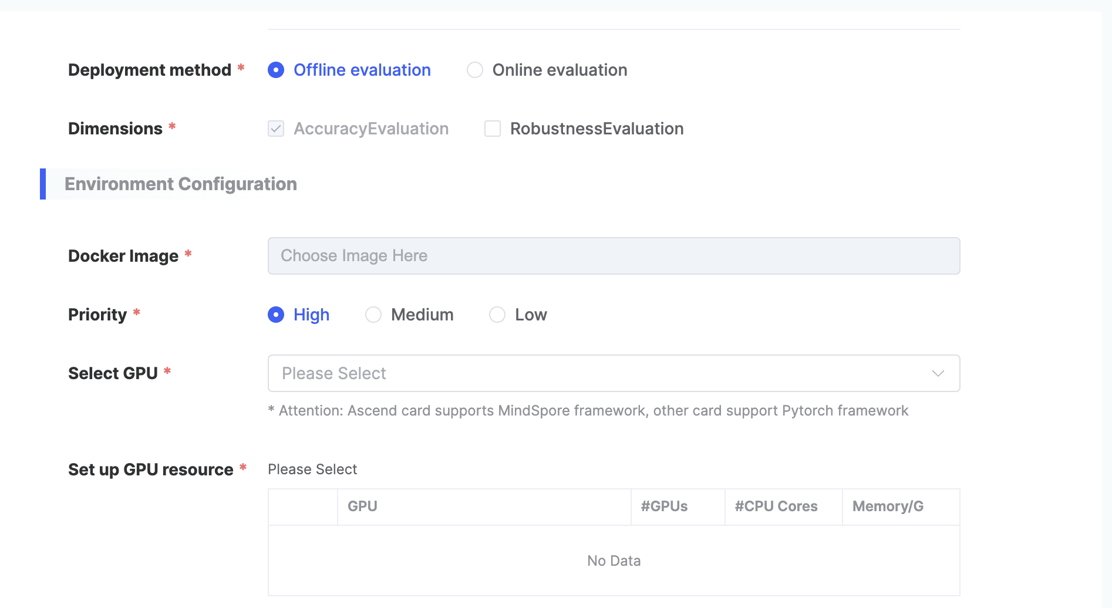Toggle the AccuracyEvaluation checkbox
The height and width of the screenshot is (608, 1112).
[276, 129]
